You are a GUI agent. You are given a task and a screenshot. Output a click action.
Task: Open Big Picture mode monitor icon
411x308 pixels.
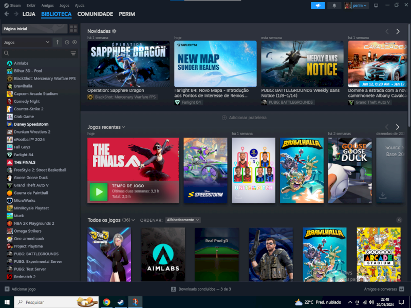(376, 5)
